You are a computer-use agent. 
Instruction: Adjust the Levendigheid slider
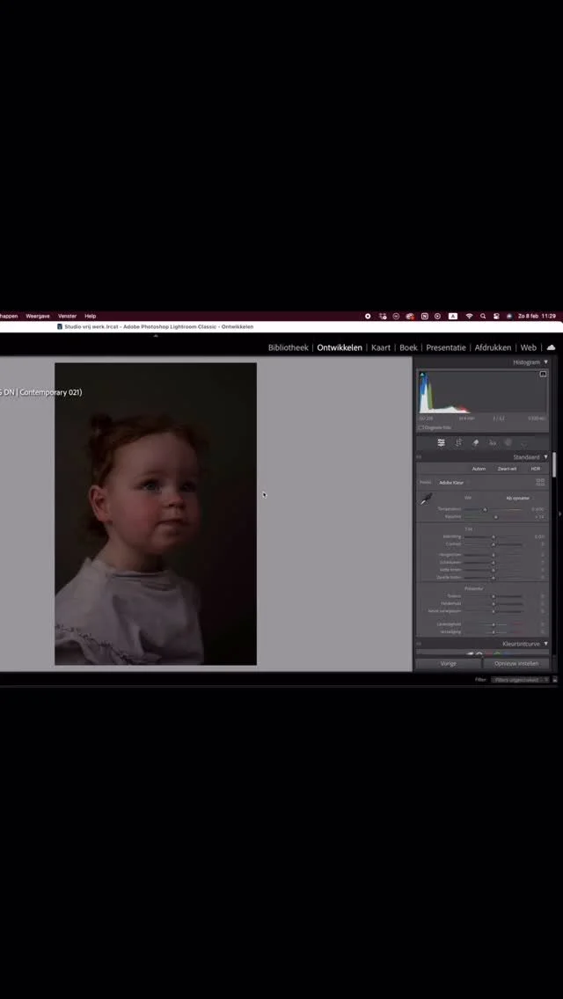494,624
